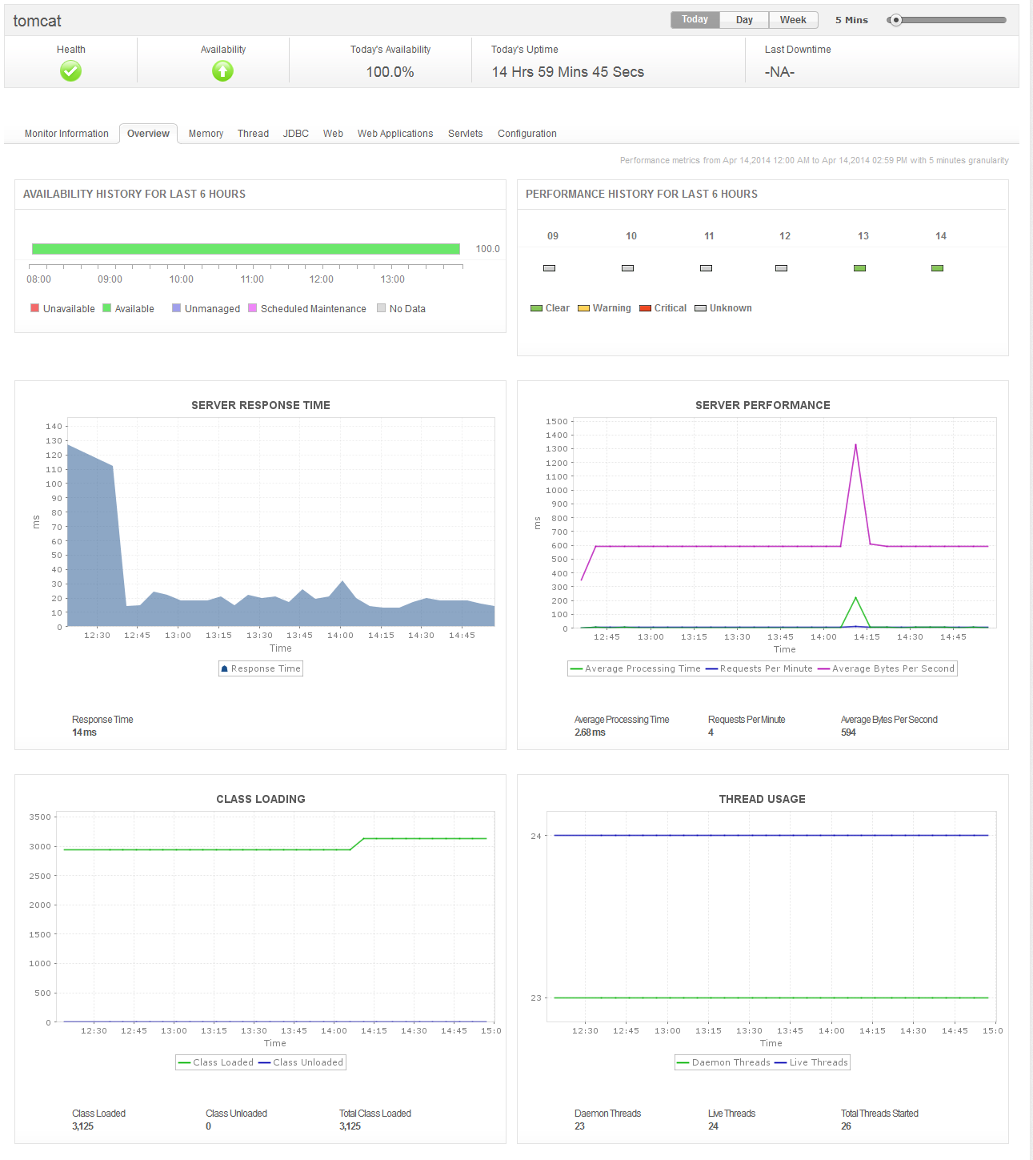
Task: Click the Availability History For Last 6 Hours heading
Action: point(134,194)
